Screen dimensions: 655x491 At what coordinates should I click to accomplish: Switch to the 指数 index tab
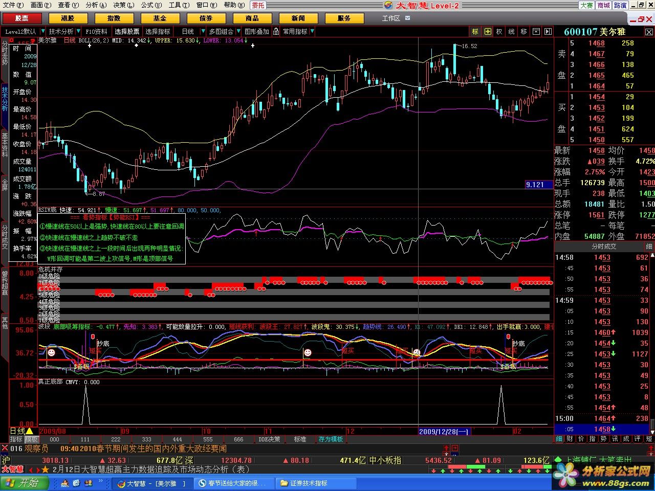click(114, 18)
